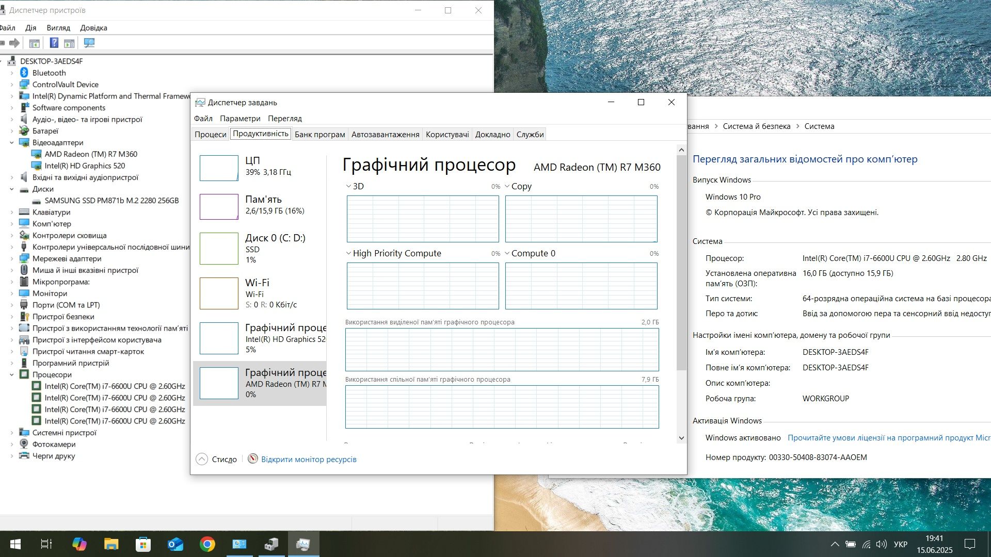The height and width of the screenshot is (557, 991).
Task: Switch to the Автозавантаження tab
Action: [386, 134]
